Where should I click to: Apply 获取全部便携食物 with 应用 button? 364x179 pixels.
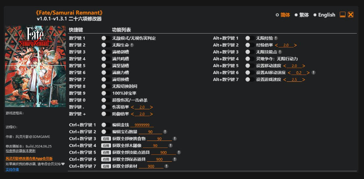coord(106,139)
